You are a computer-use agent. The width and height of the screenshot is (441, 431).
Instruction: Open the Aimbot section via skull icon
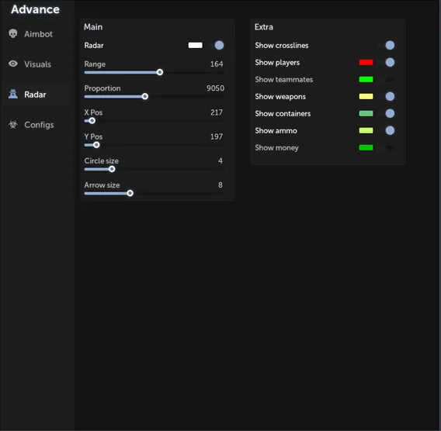pos(13,33)
